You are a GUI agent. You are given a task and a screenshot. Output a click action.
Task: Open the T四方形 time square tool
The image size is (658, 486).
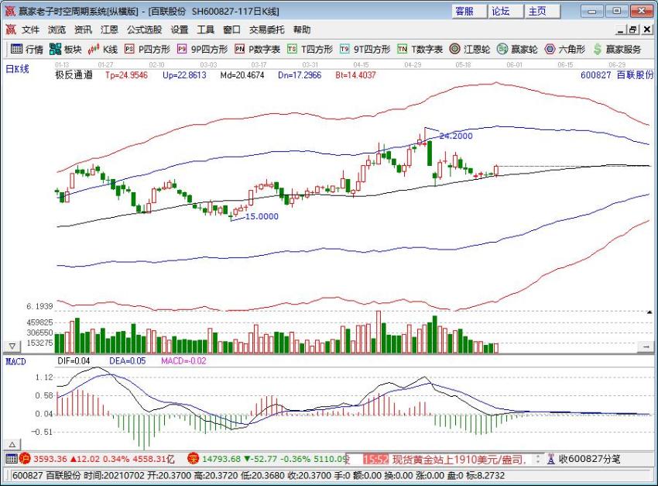pos(310,50)
